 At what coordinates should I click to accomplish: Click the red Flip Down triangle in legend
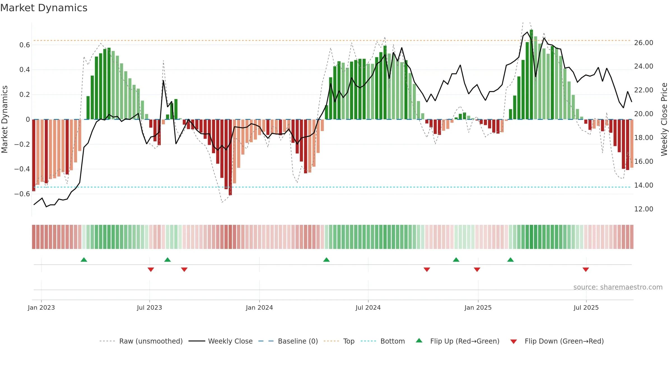pyautogui.click(x=514, y=342)
